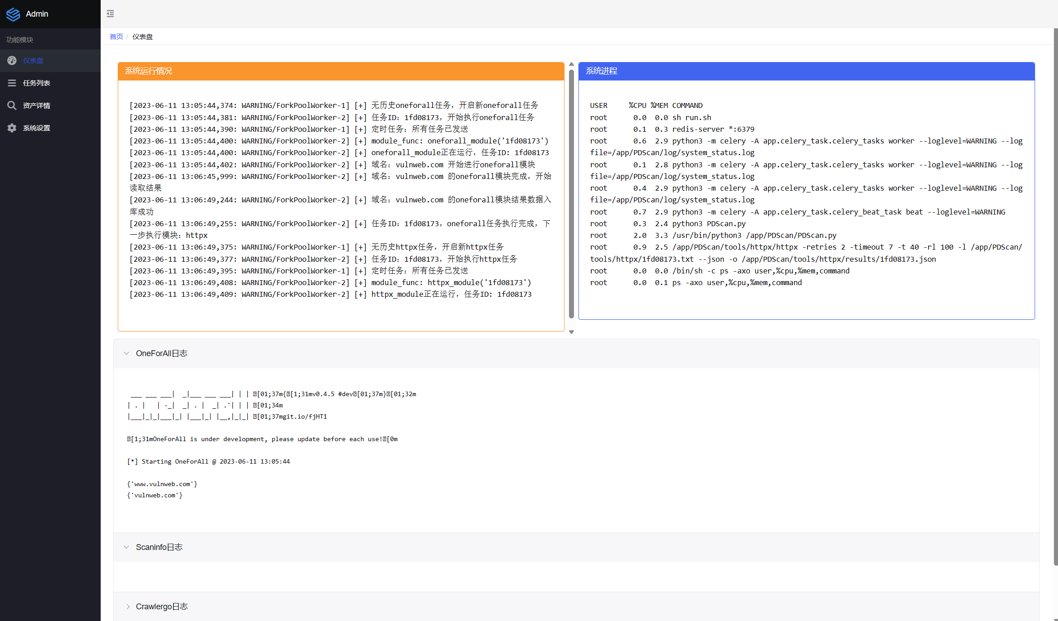Select log line httpx_module正在运行
Image resolution: width=1058 pixels, height=621 pixels.
[331, 294]
